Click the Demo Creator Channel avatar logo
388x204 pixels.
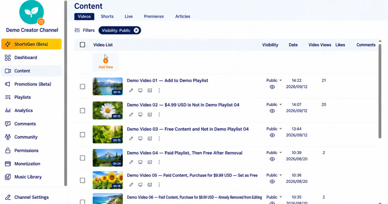[31, 12]
